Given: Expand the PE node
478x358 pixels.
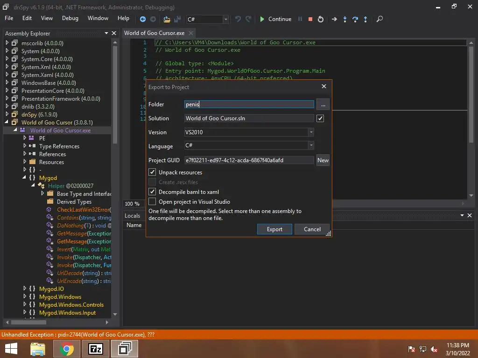Looking at the screenshot, I should (25, 138).
